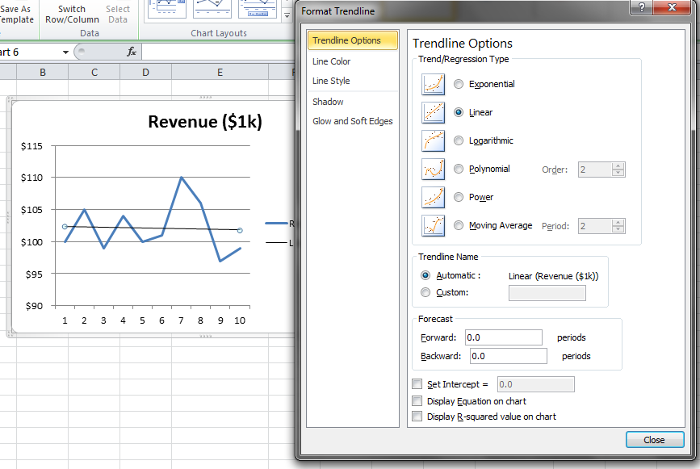Screen dimensions: 700x469
Task: Click the Custom trendline name field
Action: click(547, 293)
